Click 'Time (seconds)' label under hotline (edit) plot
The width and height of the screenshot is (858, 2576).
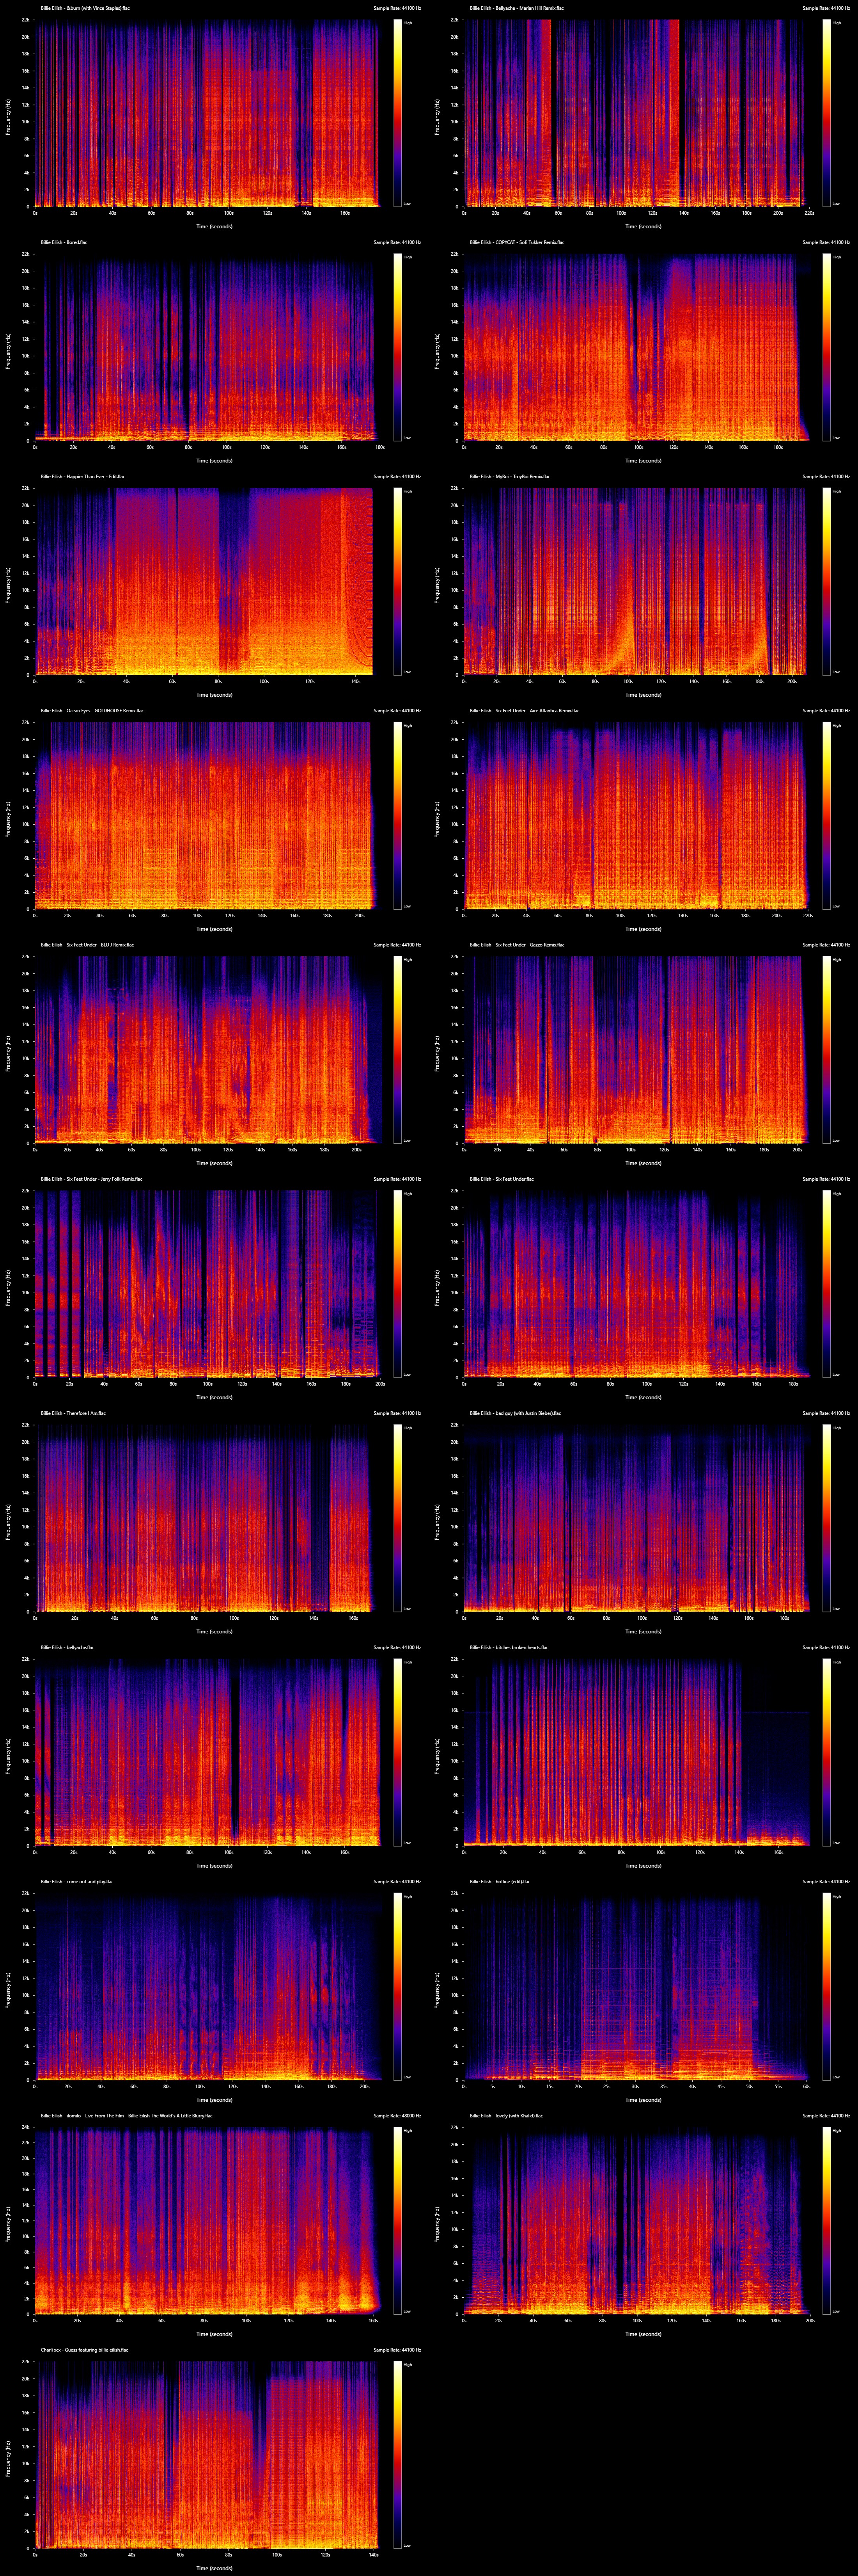[x=643, y=2099]
